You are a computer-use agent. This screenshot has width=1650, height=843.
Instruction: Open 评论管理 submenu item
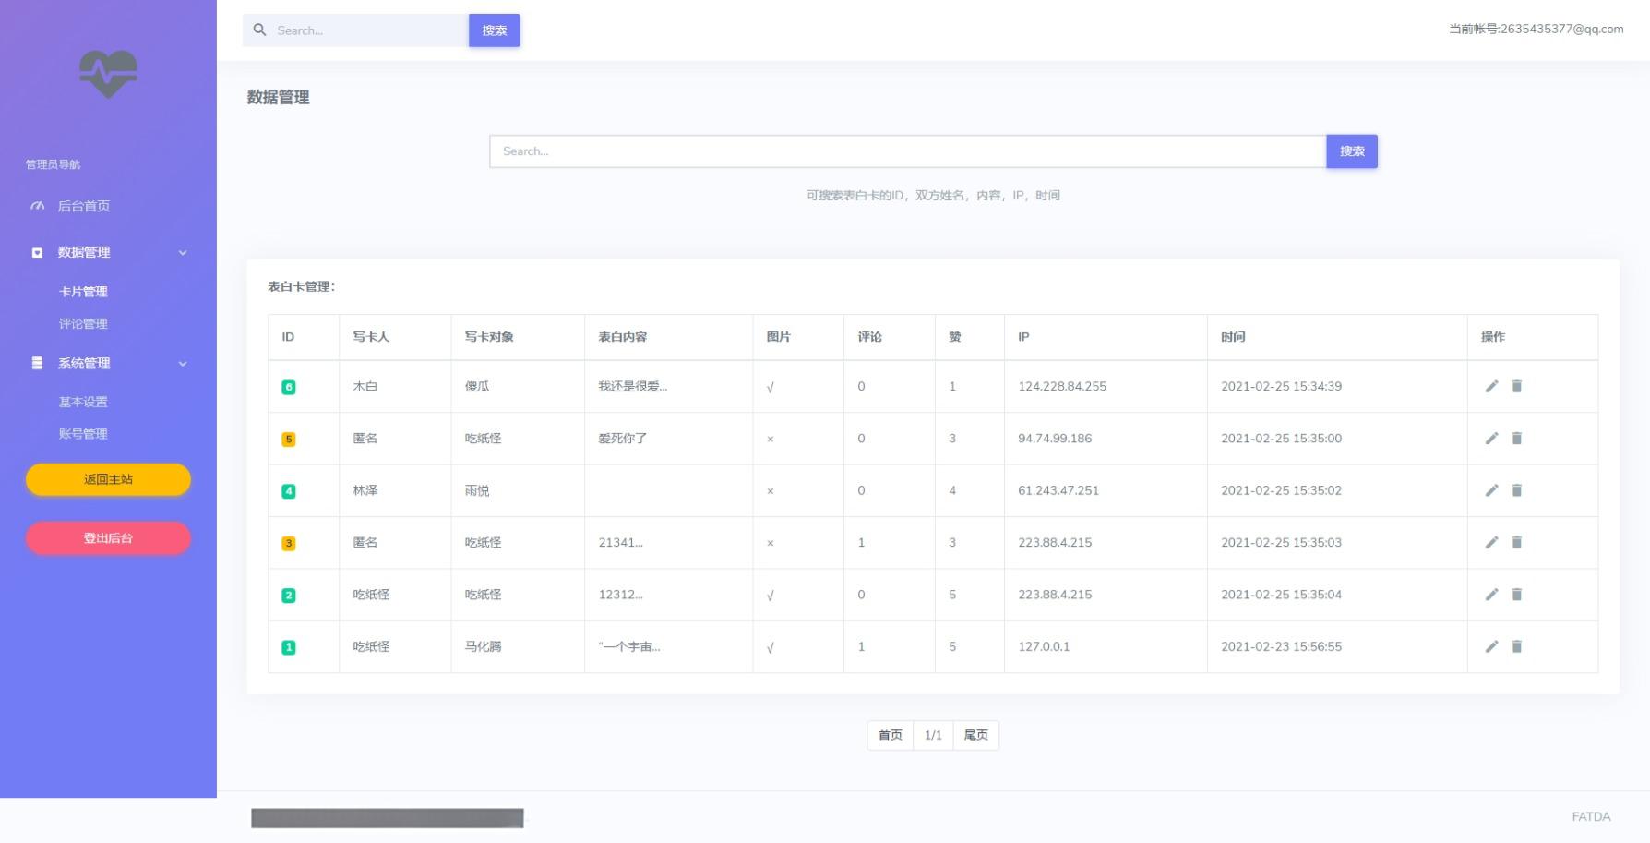(x=83, y=324)
